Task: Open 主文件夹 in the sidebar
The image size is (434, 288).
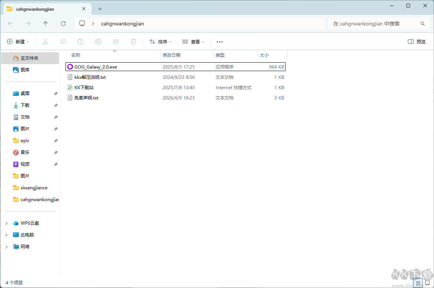Action: pos(30,58)
